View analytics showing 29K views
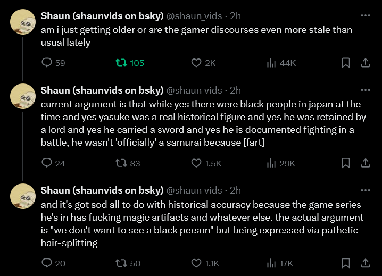Viewport: 382px width, 276px height. point(270,163)
